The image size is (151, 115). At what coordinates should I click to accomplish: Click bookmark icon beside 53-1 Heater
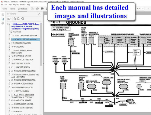click(9, 111)
